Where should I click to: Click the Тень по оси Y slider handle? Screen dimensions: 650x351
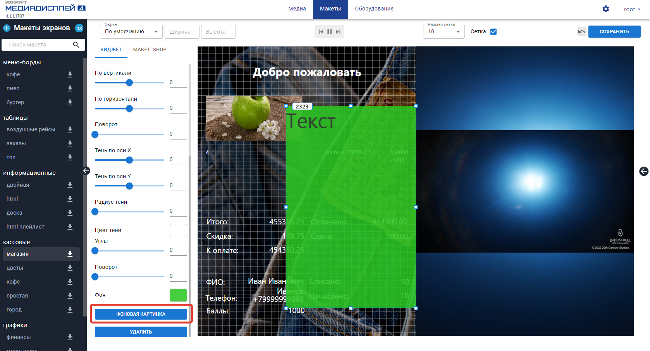click(x=129, y=186)
